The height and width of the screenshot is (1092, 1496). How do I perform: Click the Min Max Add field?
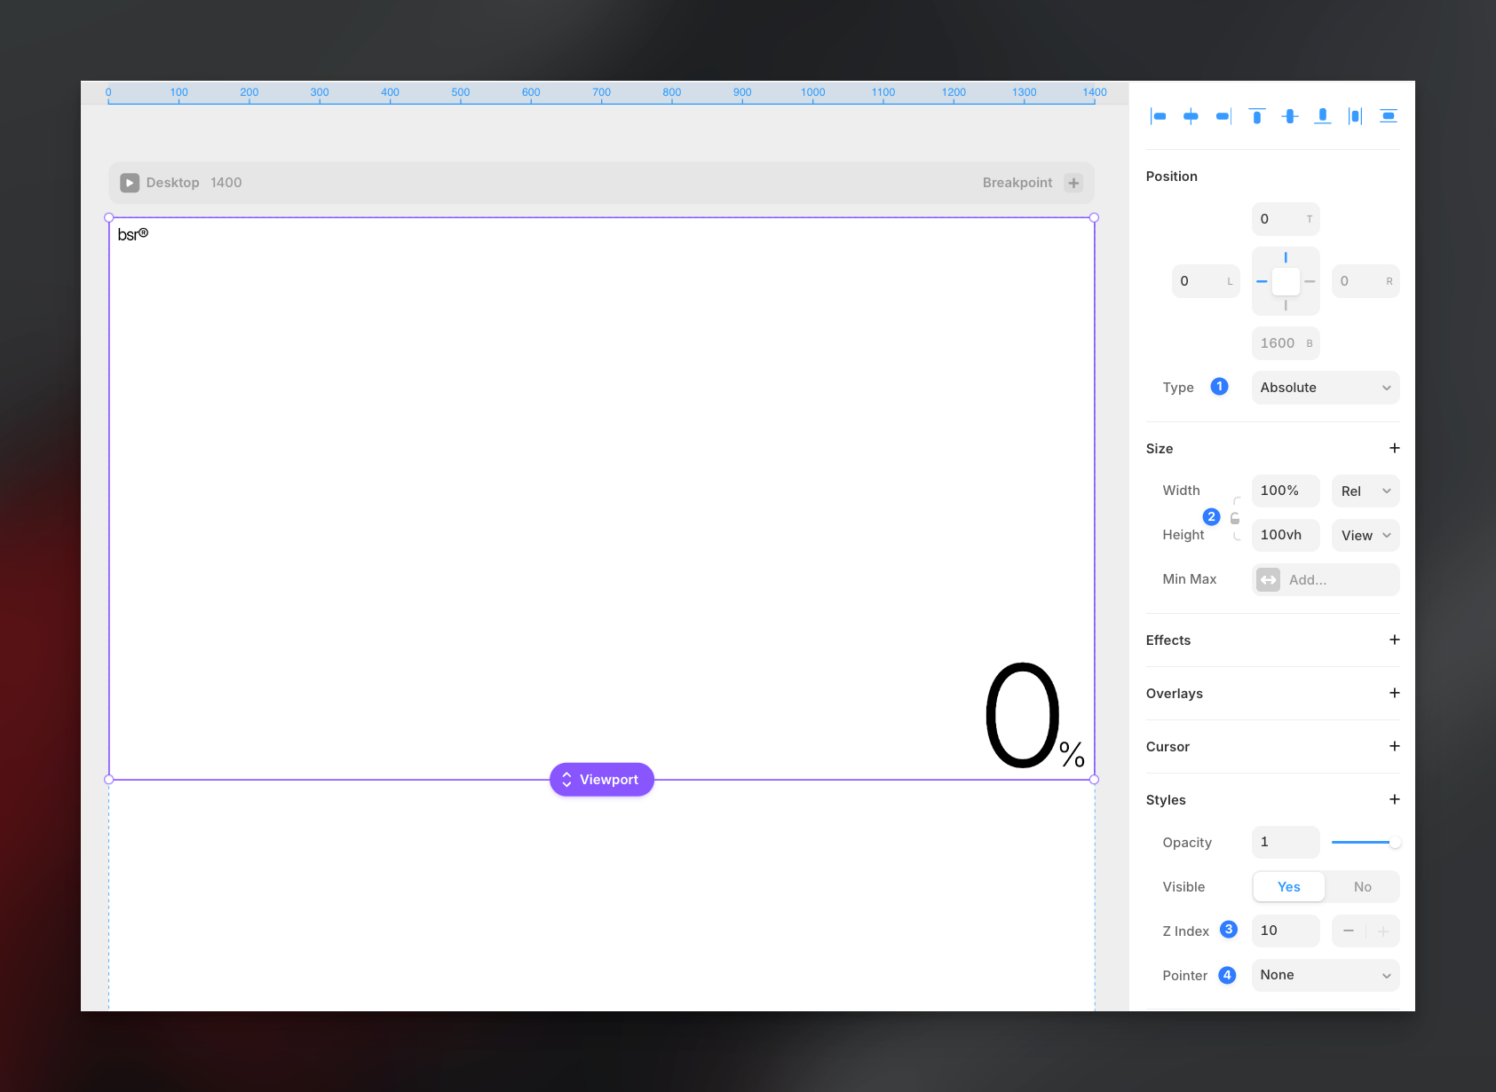(1325, 580)
